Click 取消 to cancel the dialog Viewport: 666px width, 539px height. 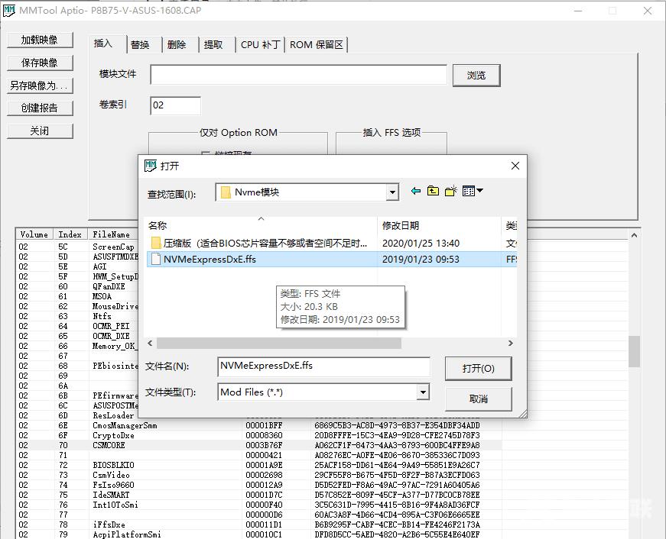coord(478,399)
